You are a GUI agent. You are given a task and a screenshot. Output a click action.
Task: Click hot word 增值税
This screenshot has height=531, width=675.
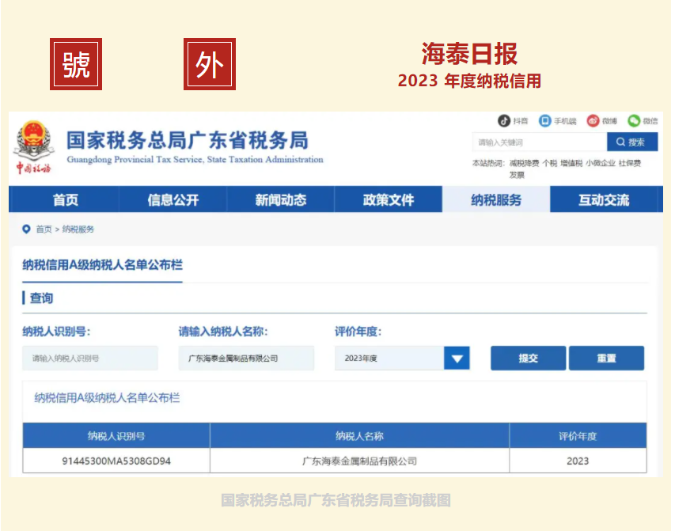tap(571, 163)
